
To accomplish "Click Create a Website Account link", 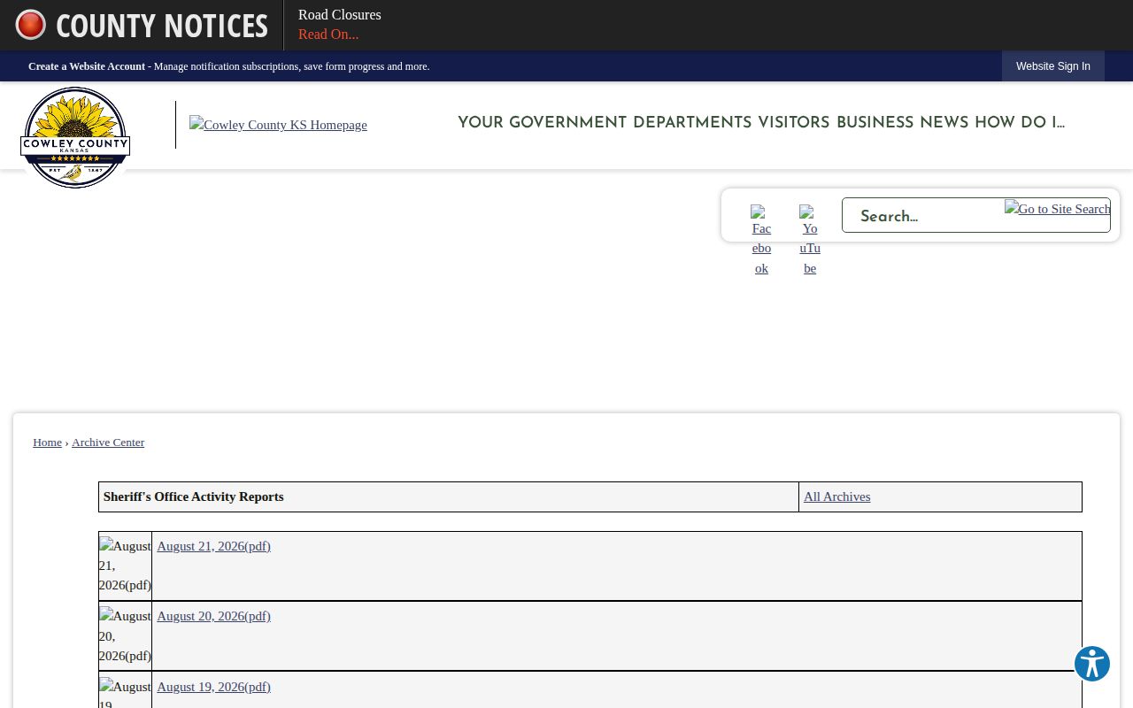I will click(x=87, y=66).
